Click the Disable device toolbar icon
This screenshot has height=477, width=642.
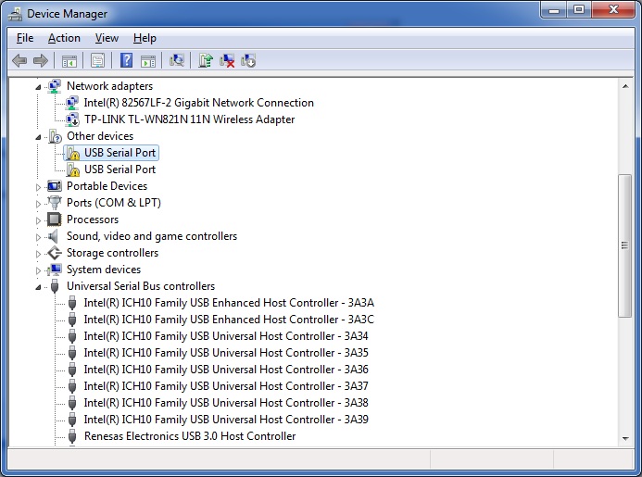[x=248, y=61]
